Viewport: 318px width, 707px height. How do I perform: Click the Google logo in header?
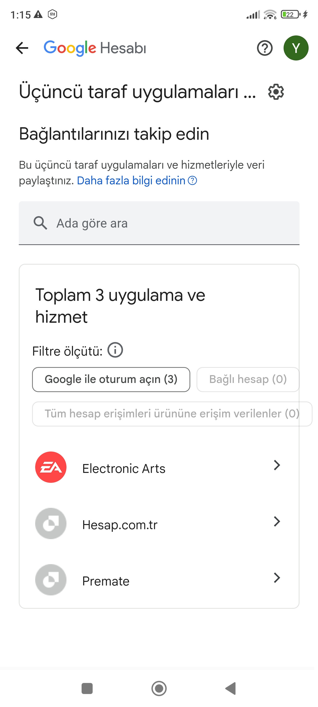coord(70,48)
